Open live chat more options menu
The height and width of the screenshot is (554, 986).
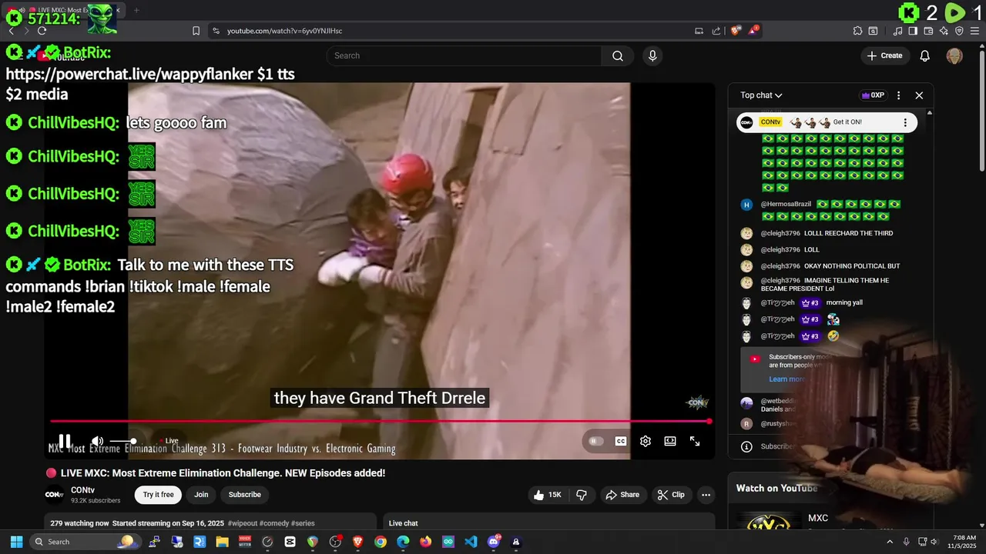(x=898, y=95)
